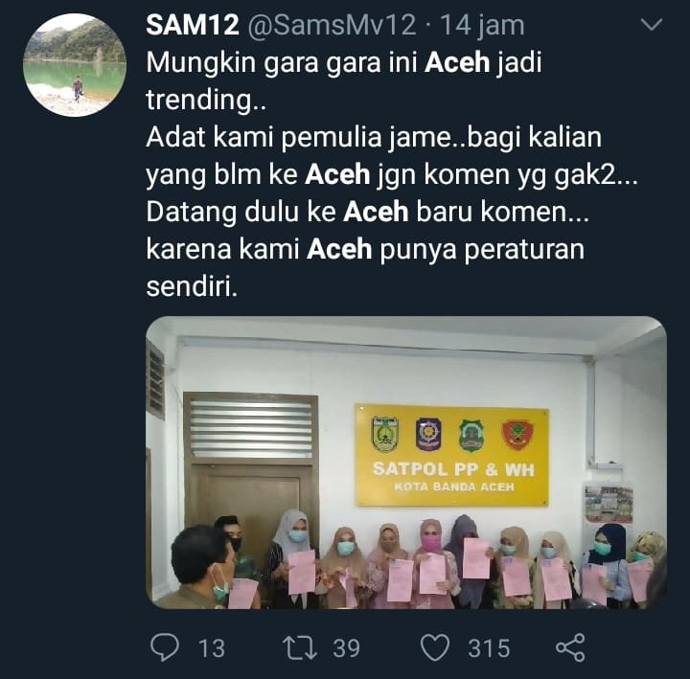This screenshot has width=690, height=679.
Task: Select bold Aceh in 'ini Aceh jadi'
Action: tap(457, 62)
